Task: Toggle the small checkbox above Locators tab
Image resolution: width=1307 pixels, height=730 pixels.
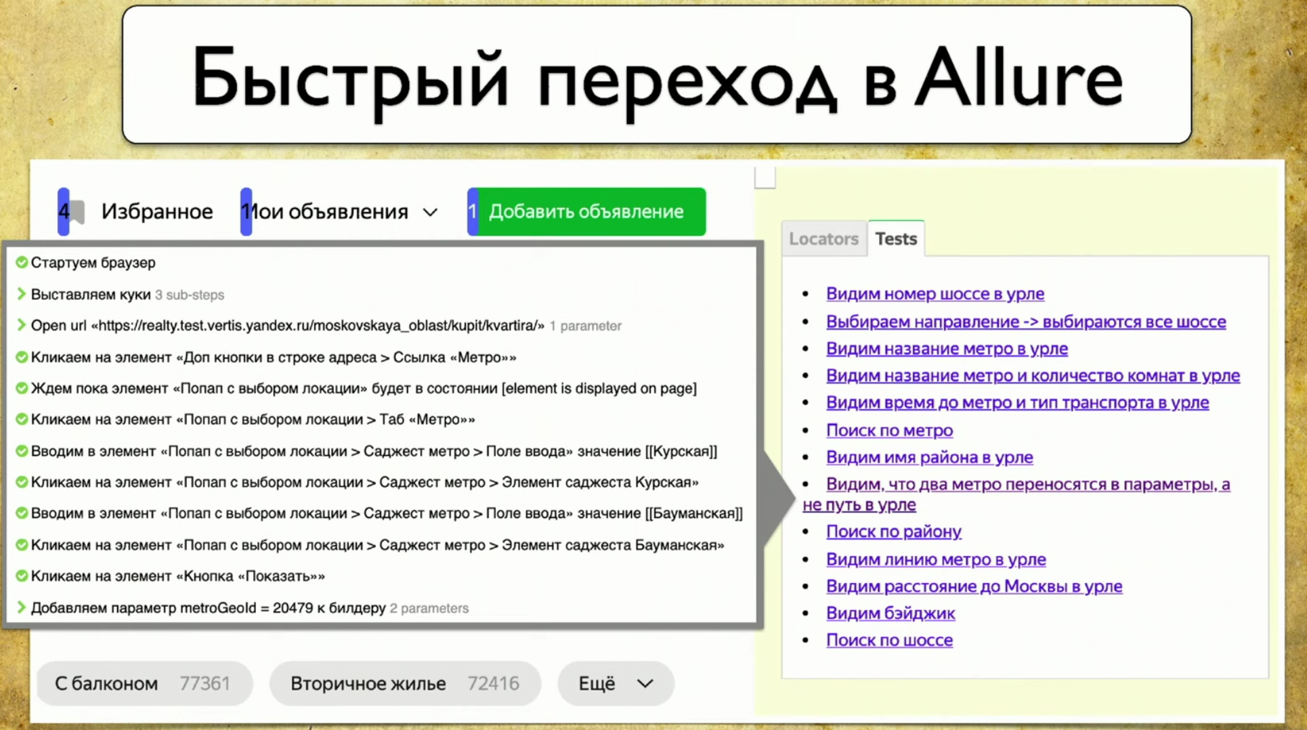Action: point(765,178)
